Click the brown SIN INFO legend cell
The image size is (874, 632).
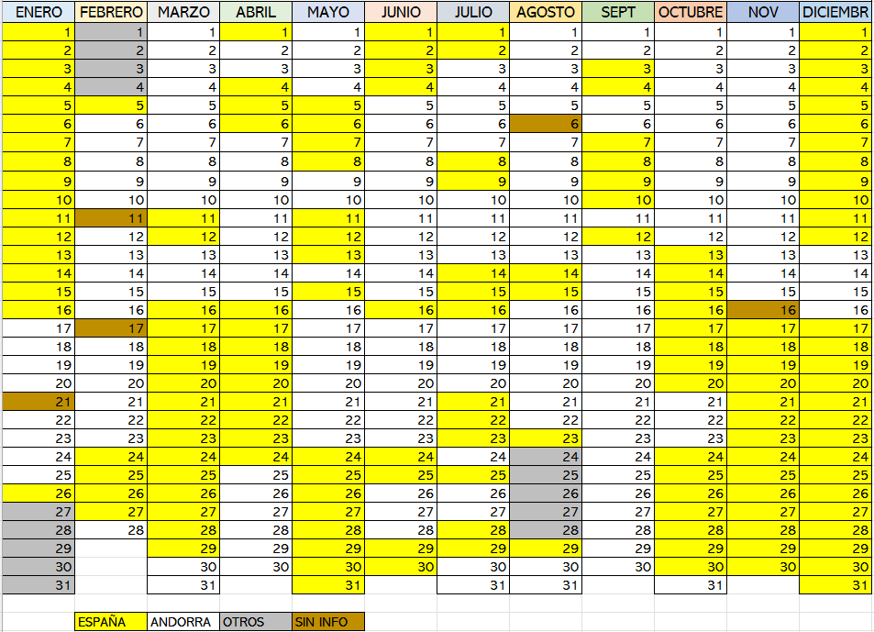coord(328,621)
